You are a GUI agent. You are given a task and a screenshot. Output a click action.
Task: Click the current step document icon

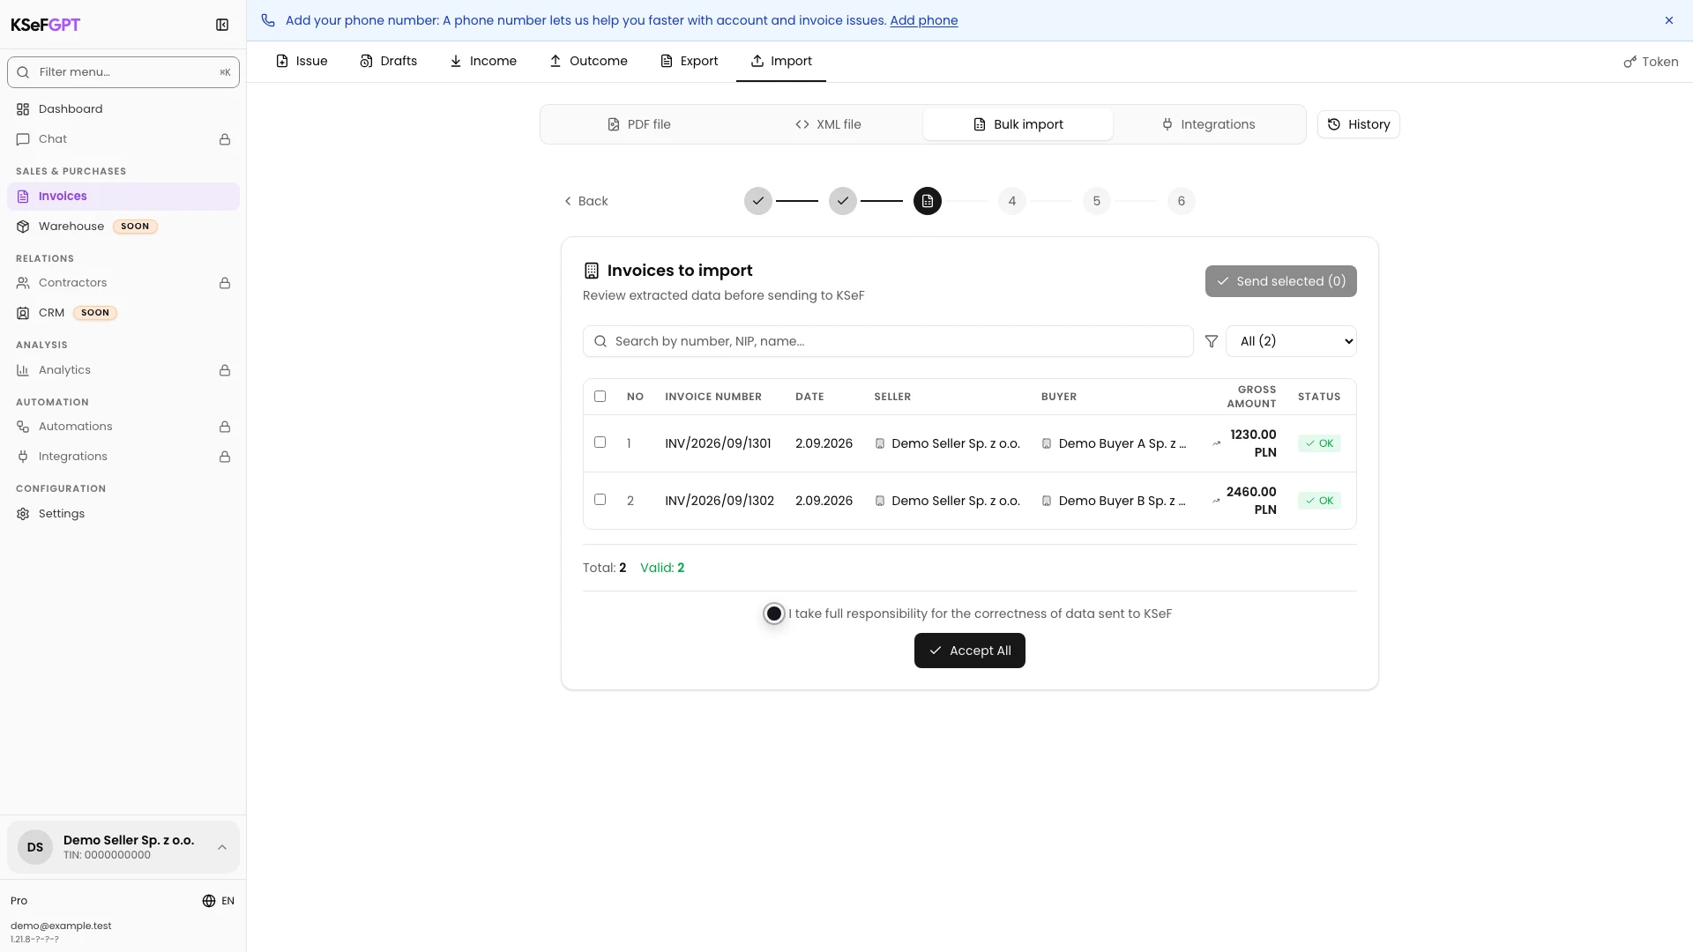tap(928, 201)
